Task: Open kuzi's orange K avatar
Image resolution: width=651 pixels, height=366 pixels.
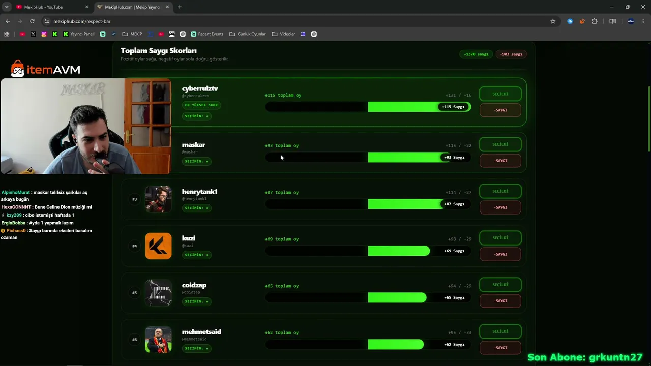Action: pyautogui.click(x=158, y=246)
